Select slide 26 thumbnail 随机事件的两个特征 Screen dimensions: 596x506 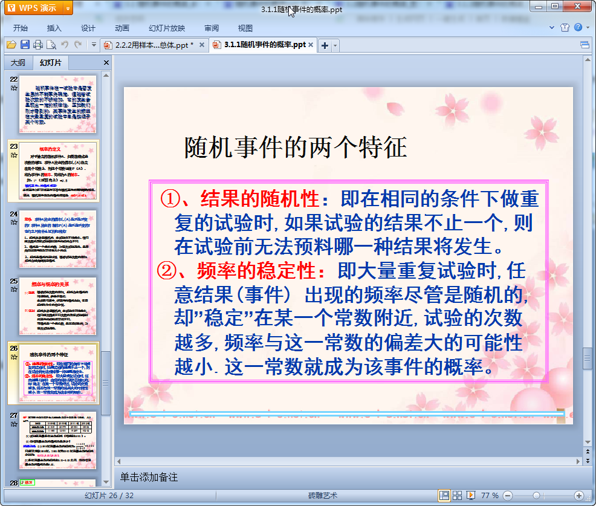pyautogui.click(x=58, y=374)
